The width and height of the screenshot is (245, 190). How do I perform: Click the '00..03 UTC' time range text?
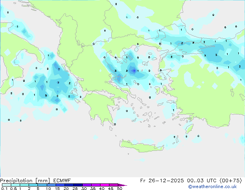pos(202,181)
